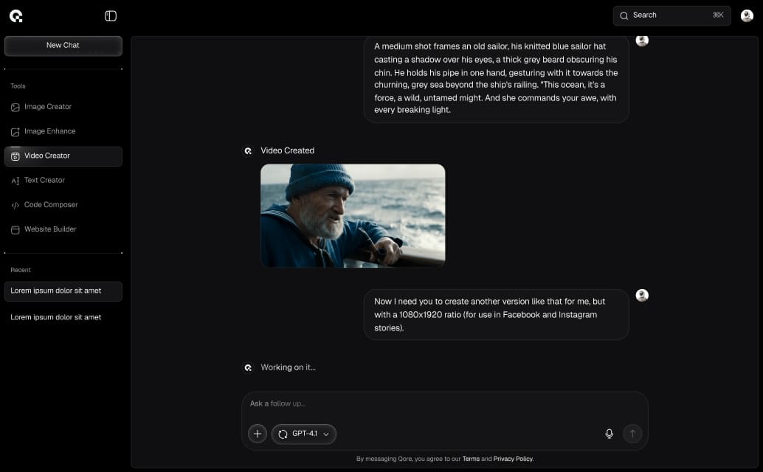Viewport: 763px width, 472px height.
Task: Click the plus attachment button
Action: tap(257, 434)
